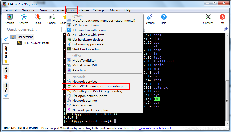Screen dimensions: 232x133
Task: Open the Settings gears toolbar icon
Action: point(150,19)
